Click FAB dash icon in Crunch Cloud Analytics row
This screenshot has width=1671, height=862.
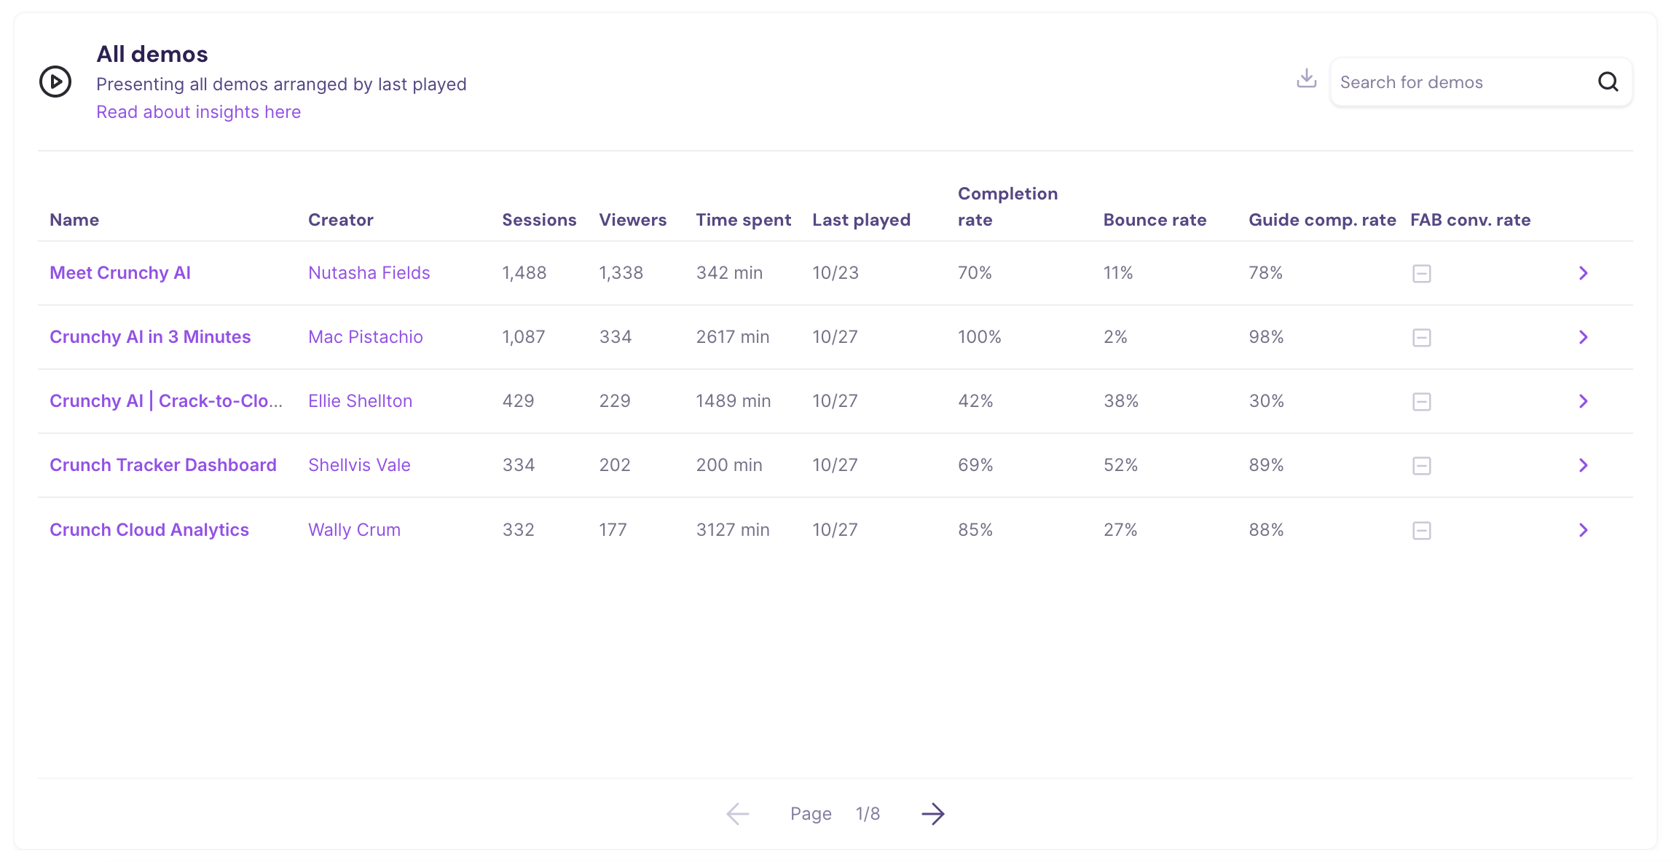tap(1421, 531)
